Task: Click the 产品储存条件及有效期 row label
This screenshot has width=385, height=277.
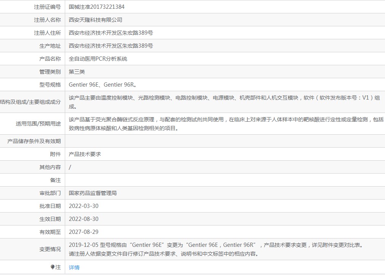Action: [x=34, y=141]
